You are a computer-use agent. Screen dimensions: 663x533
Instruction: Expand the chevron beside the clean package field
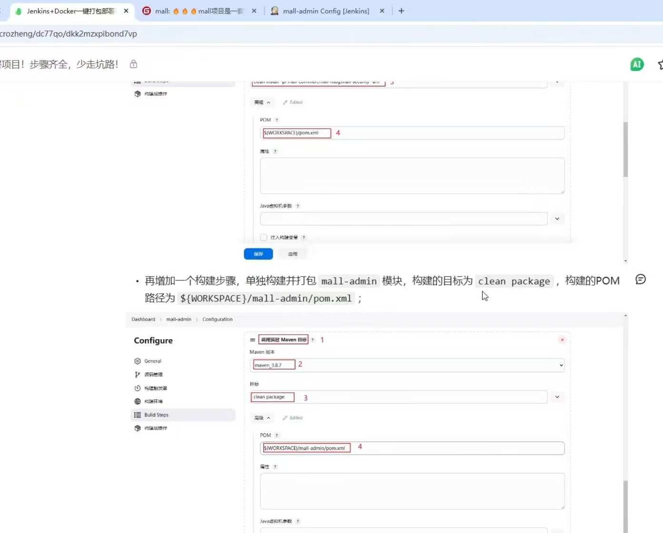click(557, 397)
